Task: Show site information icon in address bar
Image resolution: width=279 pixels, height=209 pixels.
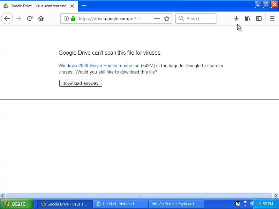Action: 66,18
